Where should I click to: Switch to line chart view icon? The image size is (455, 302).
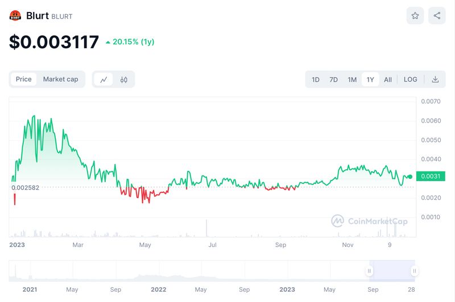click(104, 79)
